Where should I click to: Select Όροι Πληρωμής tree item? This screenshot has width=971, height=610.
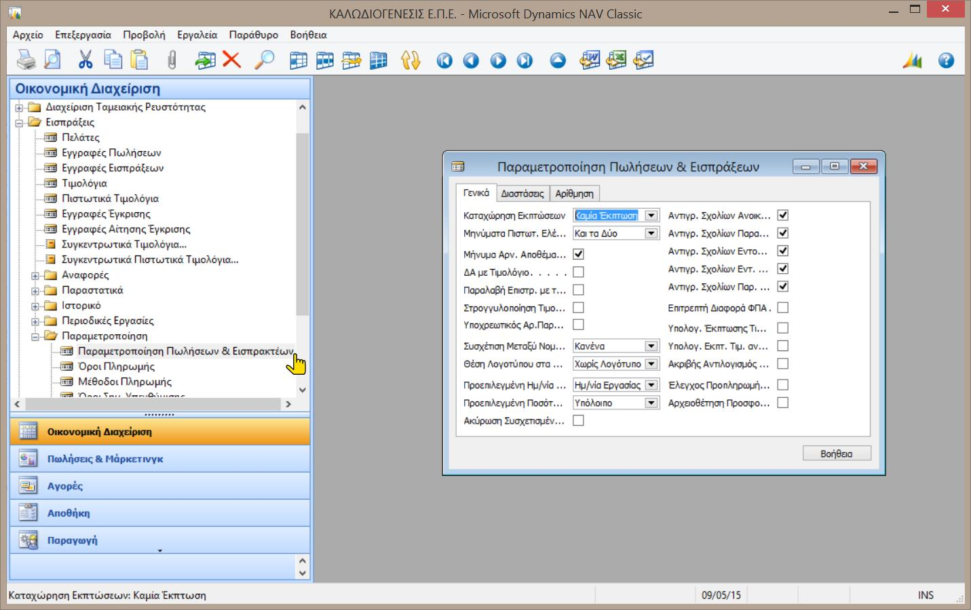click(x=116, y=367)
